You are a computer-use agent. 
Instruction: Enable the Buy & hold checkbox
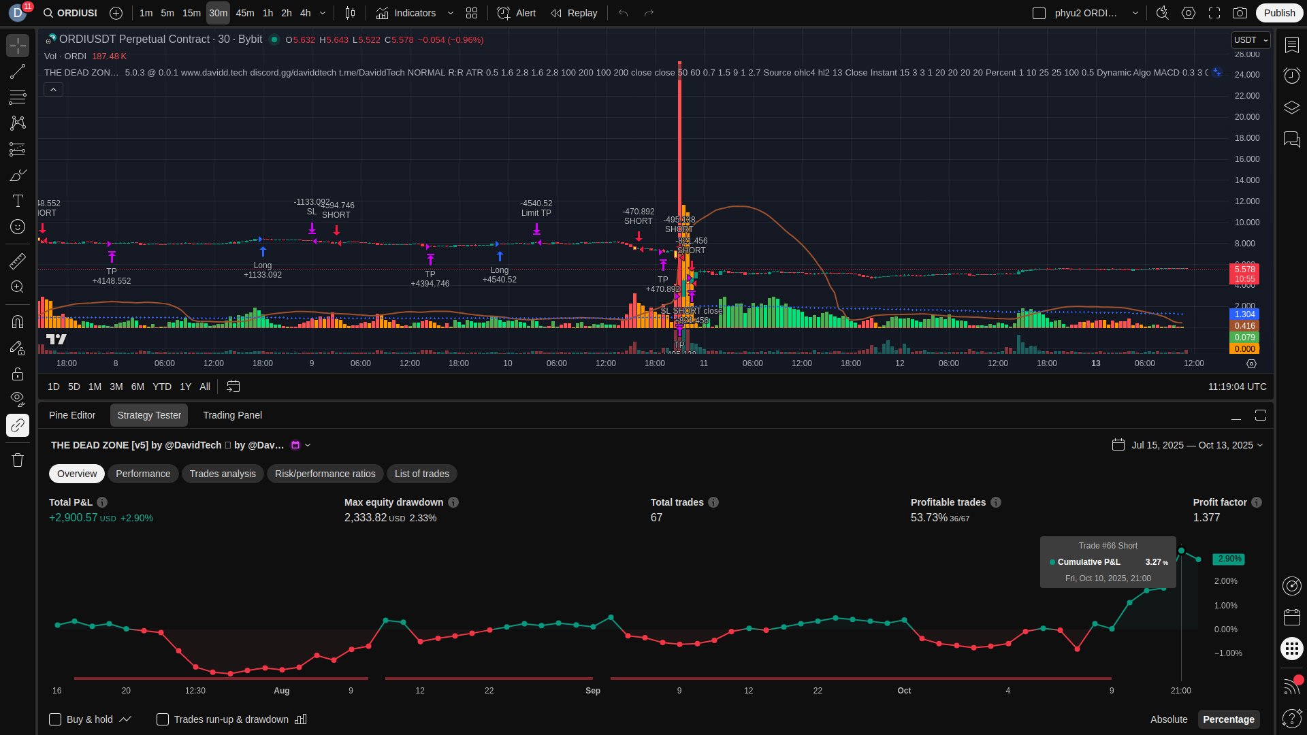[x=56, y=719]
